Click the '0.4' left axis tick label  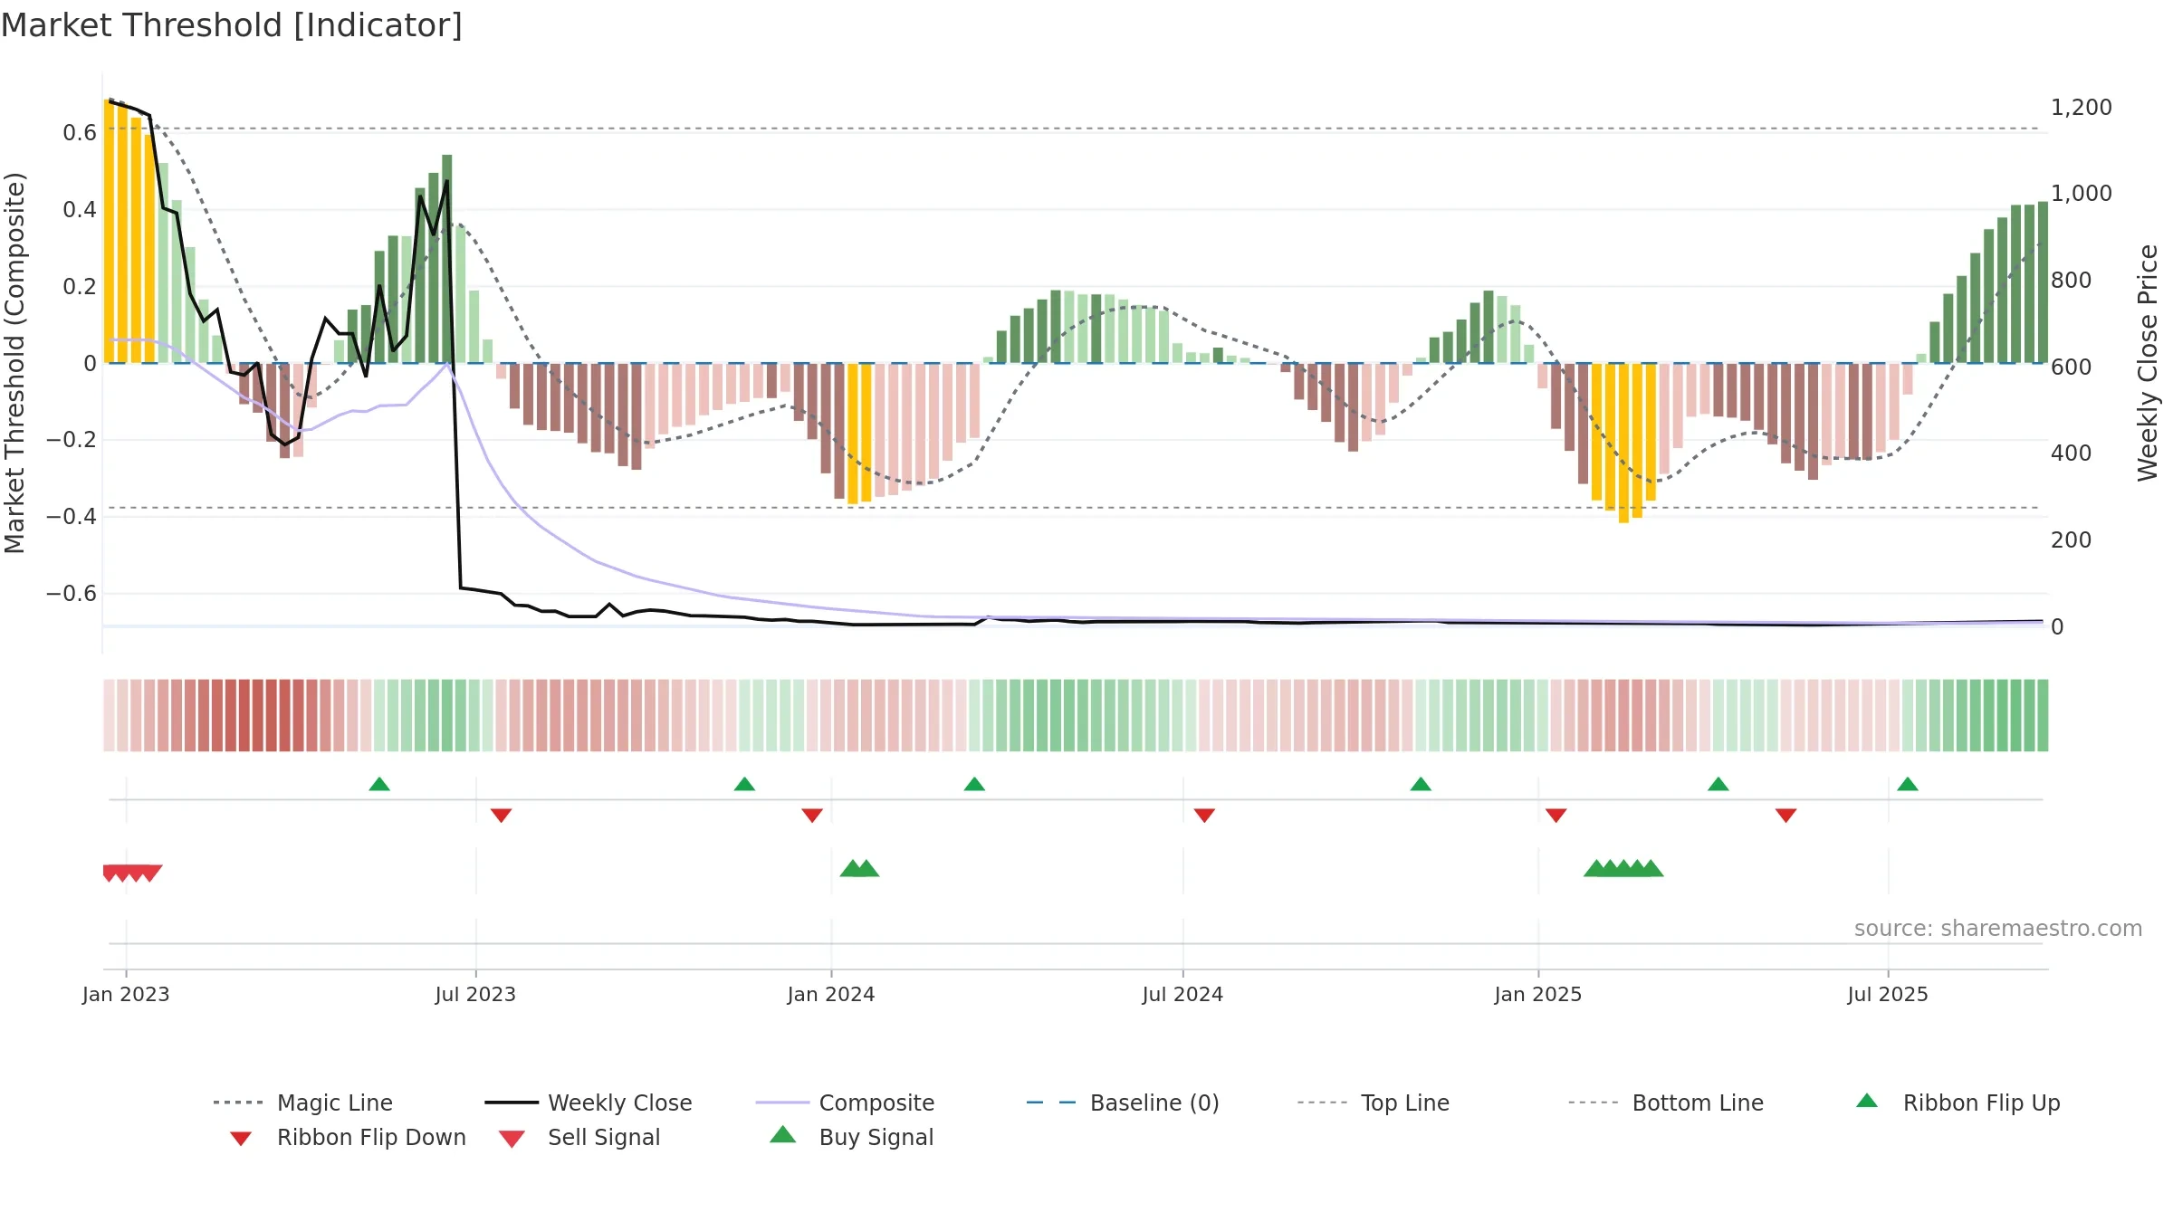tap(80, 210)
